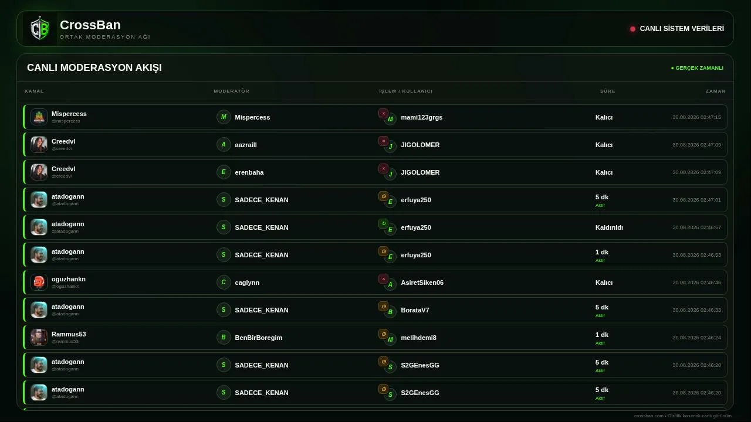Image resolution: width=751 pixels, height=422 pixels.
Task: Select the ZAMAN column header
Action: 716,91
